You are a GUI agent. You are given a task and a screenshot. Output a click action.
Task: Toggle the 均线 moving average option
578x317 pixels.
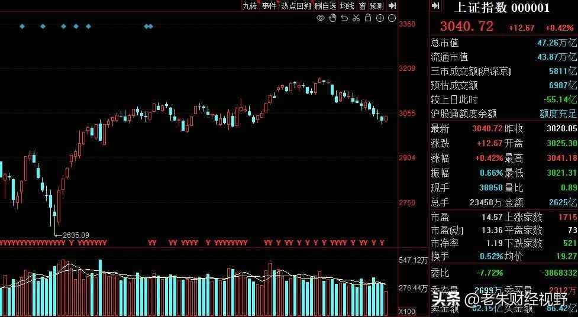(347, 6)
